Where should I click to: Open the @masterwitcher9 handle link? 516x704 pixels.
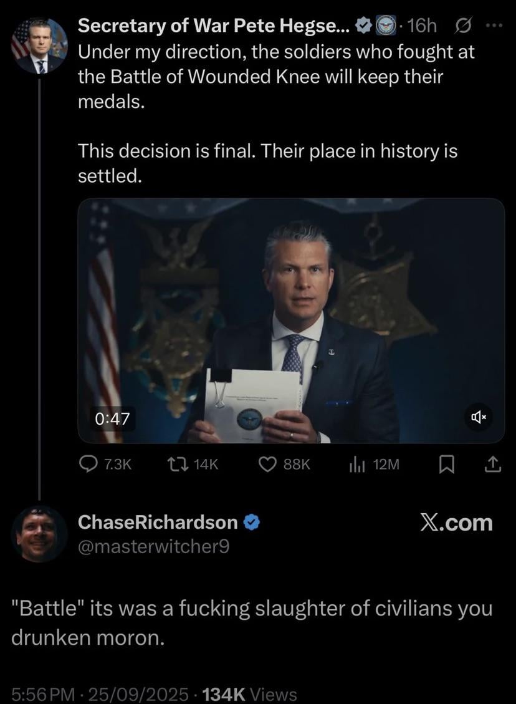(153, 546)
